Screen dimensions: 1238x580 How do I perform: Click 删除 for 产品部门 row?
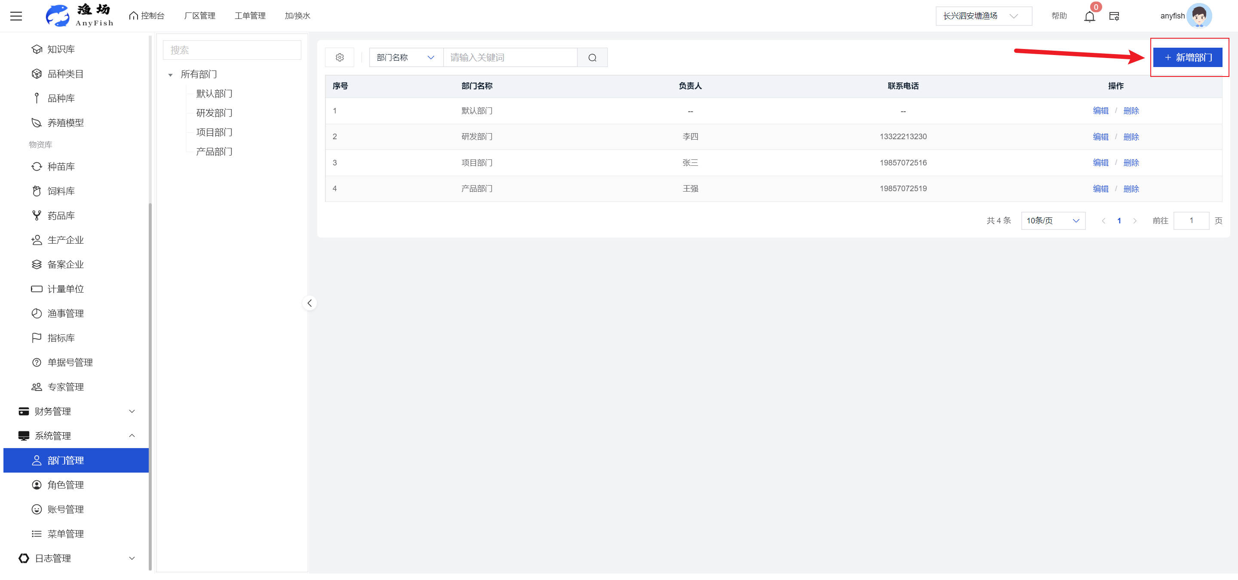[x=1131, y=189]
